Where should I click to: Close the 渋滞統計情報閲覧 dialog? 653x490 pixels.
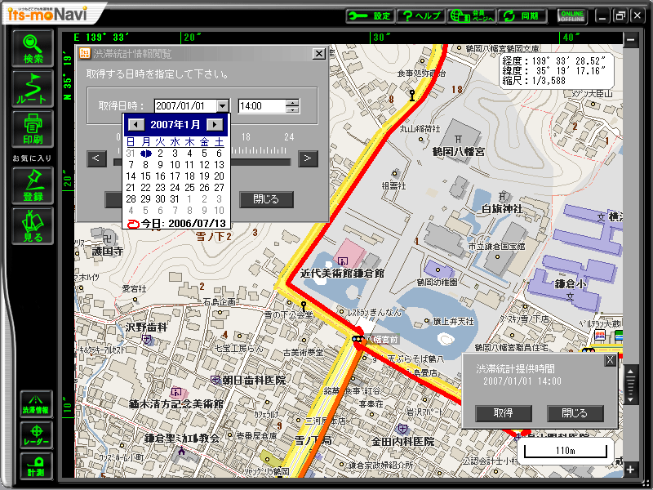pos(318,54)
